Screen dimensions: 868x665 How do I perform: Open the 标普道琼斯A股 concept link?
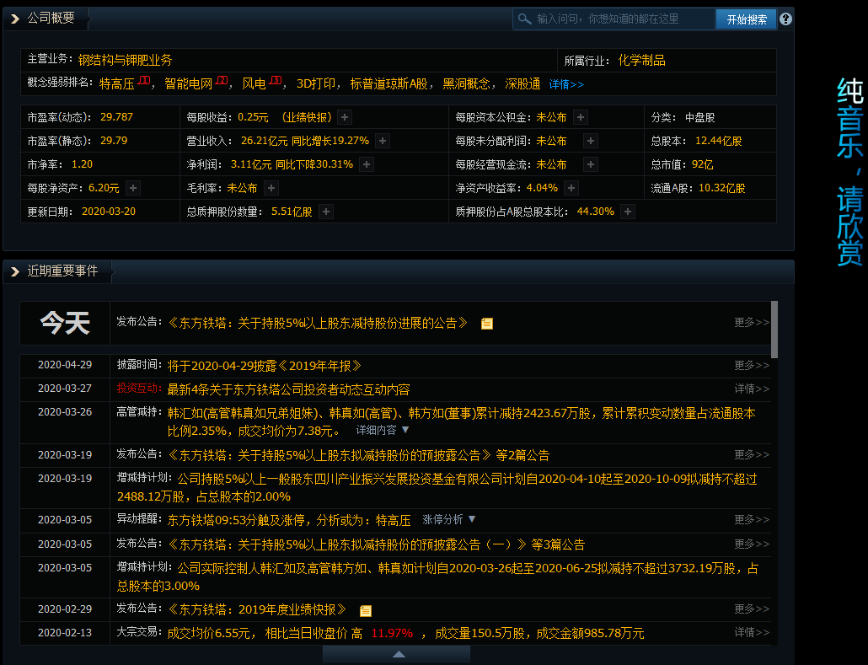pos(388,83)
